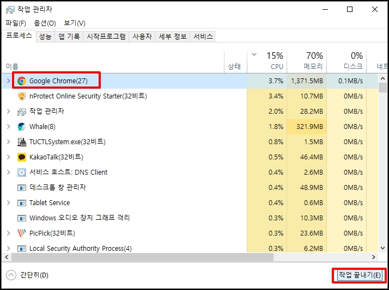The image size is (389, 290).
Task: Click KakaoTalk memory value 46.4MB
Action: [x=312, y=157]
